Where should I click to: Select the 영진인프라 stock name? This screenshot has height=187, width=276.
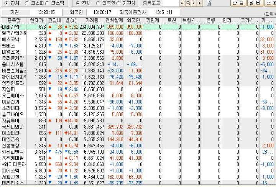point(13,83)
